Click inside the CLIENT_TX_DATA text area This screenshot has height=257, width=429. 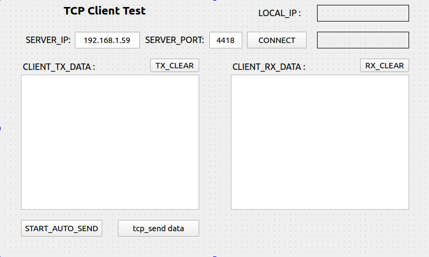[x=110, y=142]
